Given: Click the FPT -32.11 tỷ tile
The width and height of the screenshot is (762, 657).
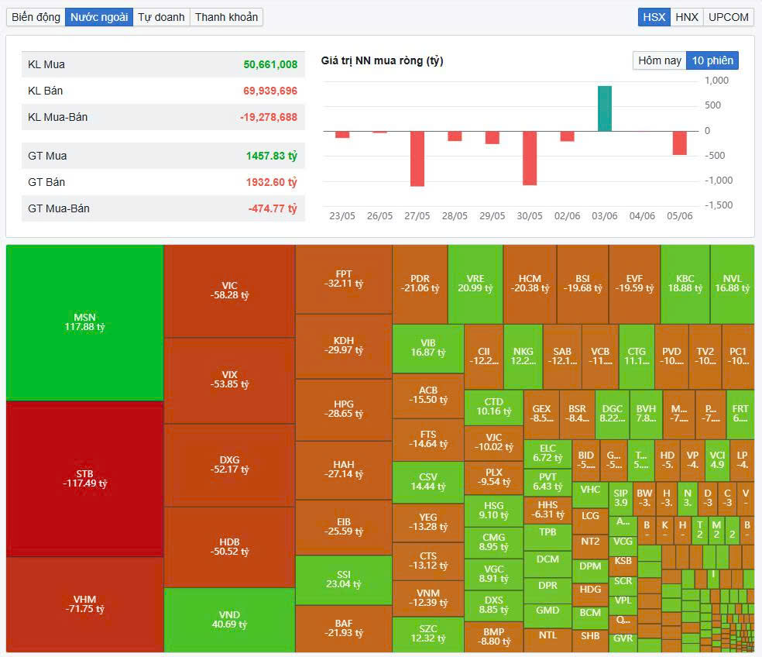Looking at the screenshot, I should point(344,279).
